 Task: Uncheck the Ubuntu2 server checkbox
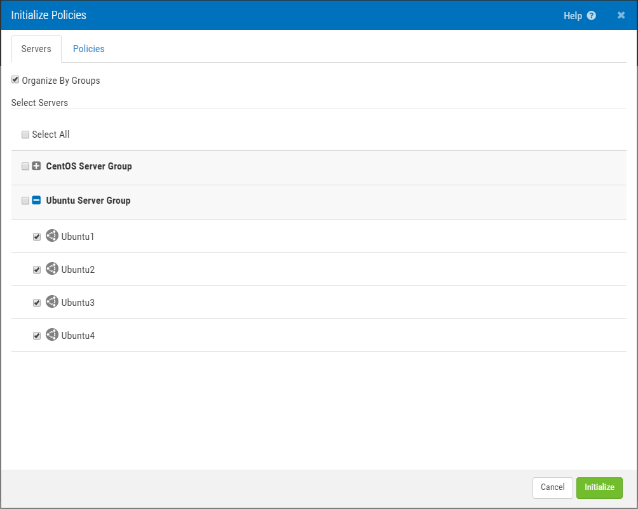(37, 270)
